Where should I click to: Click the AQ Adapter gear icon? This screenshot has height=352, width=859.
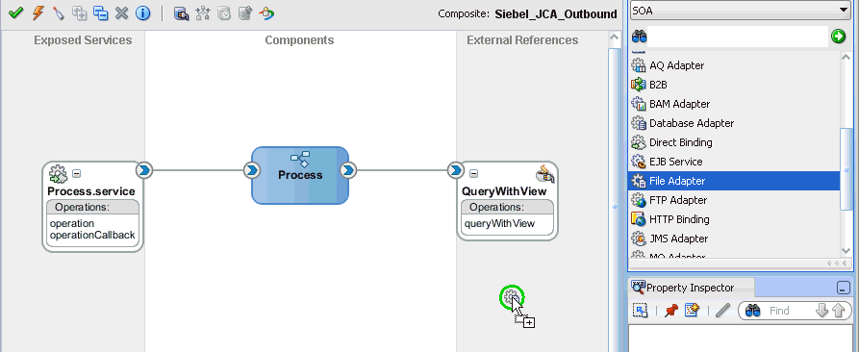(x=639, y=65)
